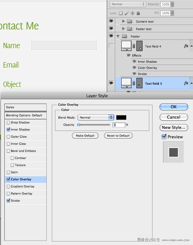Viewport: 193px width, 245px height.
Task: Enable the Pattern Overlay checkbox
Action: (8, 194)
